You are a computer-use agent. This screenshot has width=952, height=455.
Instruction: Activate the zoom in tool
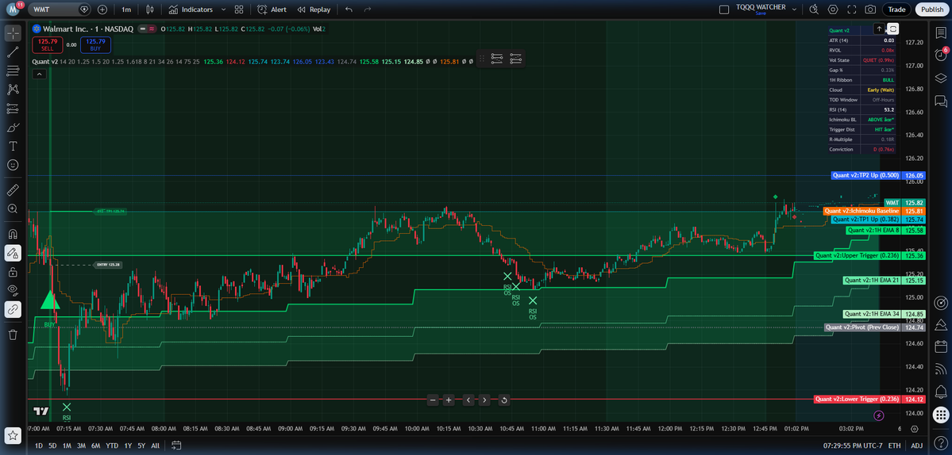13,209
